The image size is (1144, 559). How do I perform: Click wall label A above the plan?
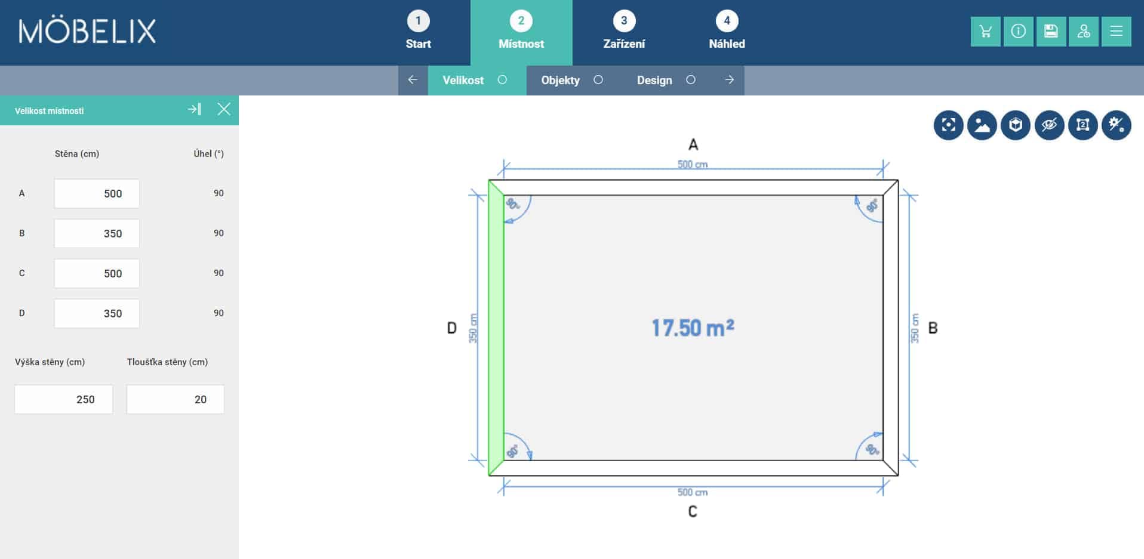693,144
